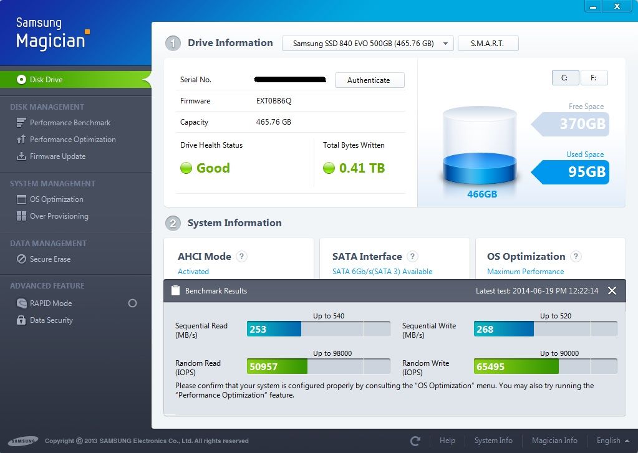This screenshot has width=638, height=453.
Task: Open Performance Optimization in sidebar
Action: point(72,140)
